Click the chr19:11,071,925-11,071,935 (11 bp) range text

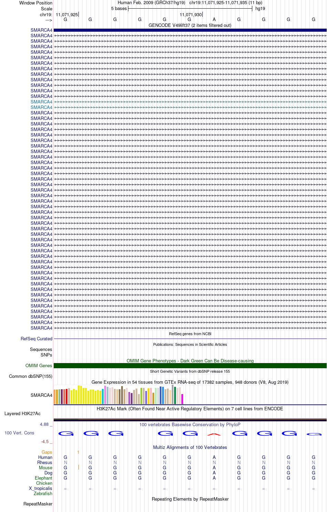(226, 2)
